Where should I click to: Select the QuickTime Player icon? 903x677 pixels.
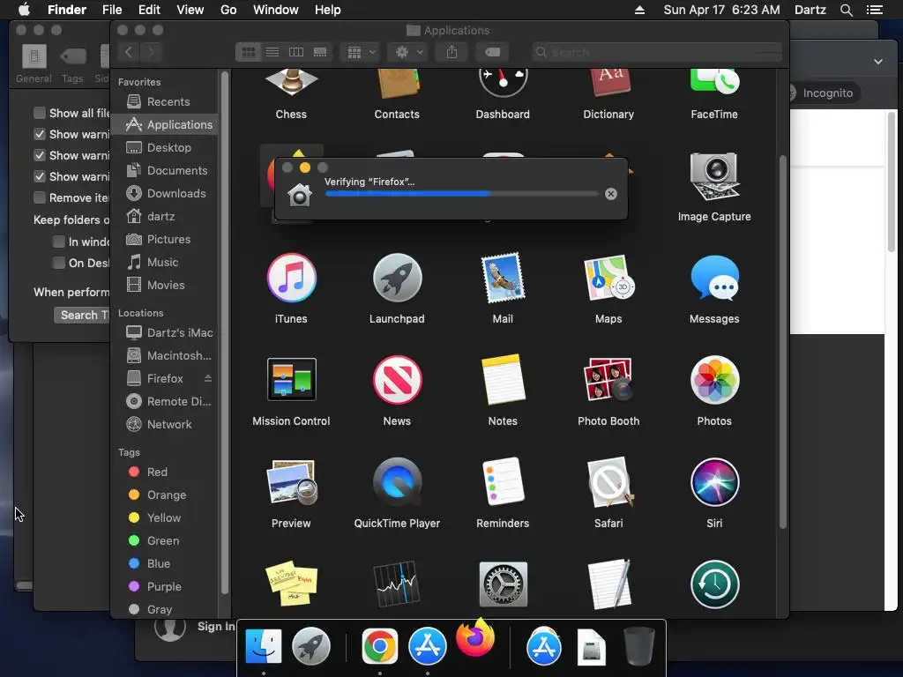tap(397, 482)
